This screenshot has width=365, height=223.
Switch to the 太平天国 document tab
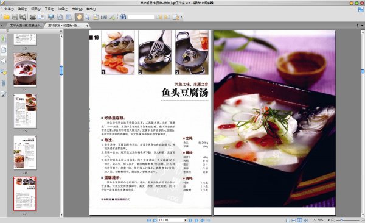pos(25,25)
